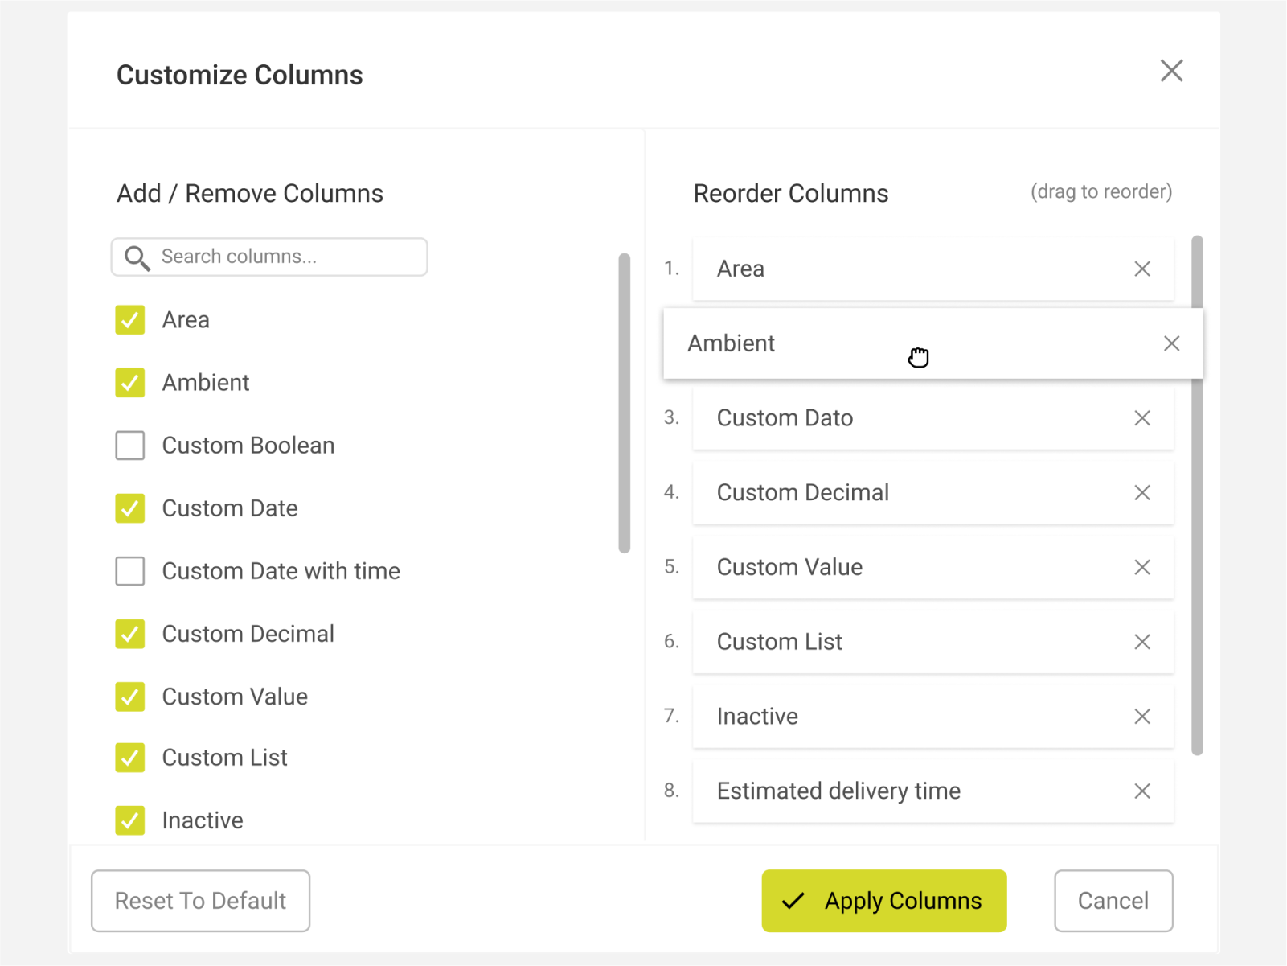The height and width of the screenshot is (966, 1287).
Task: Enable Custom Date with time column
Action: tap(129, 571)
